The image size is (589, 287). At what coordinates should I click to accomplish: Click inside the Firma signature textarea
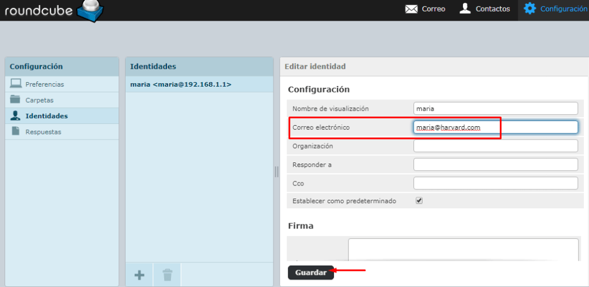pyautogui.click(x=463, y=250)
